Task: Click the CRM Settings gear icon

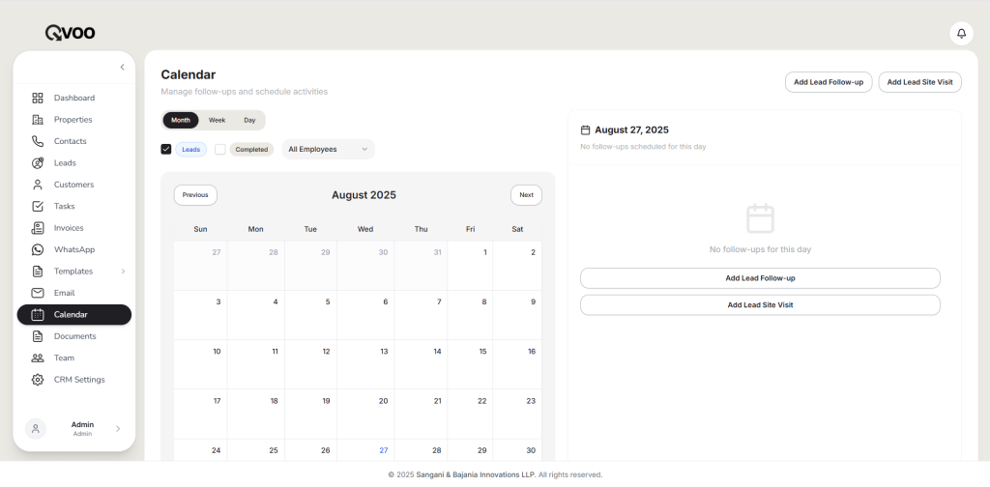Action: pyautogui.click(x=38, y=380)
